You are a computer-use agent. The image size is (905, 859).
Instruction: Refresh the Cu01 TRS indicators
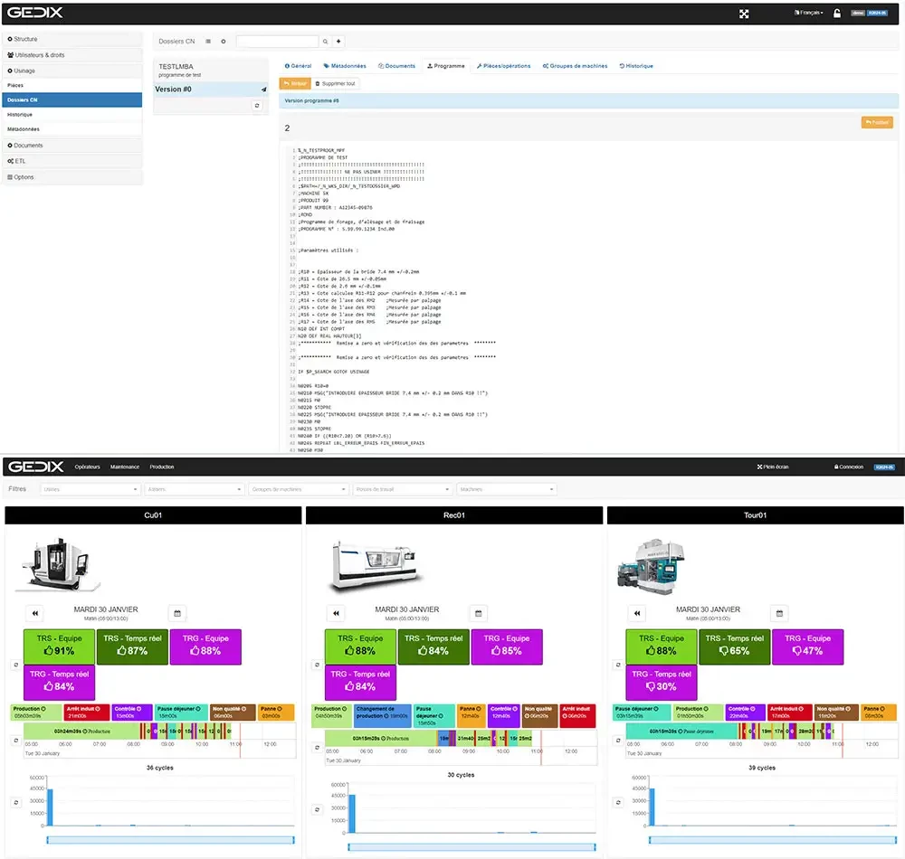point(15,665)
